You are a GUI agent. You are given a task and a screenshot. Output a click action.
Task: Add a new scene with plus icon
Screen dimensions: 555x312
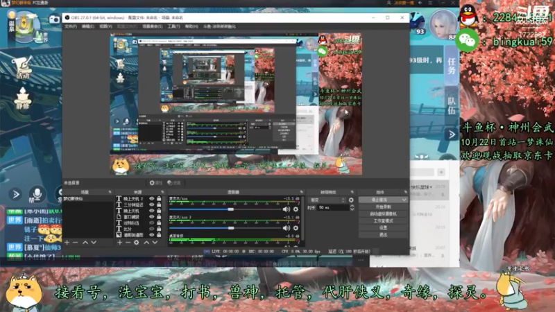click(67, 243)
